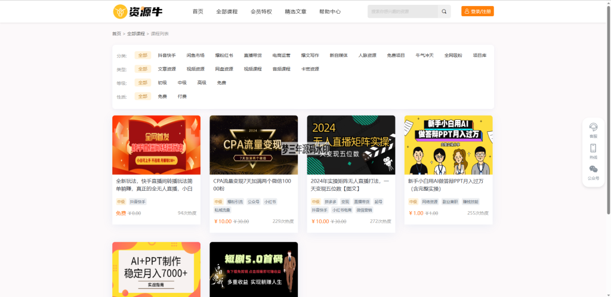The height and width of the screenshot is (297, 611).
Task: Open the 全部课程 navigation menu item
Action: click(227, 11)
